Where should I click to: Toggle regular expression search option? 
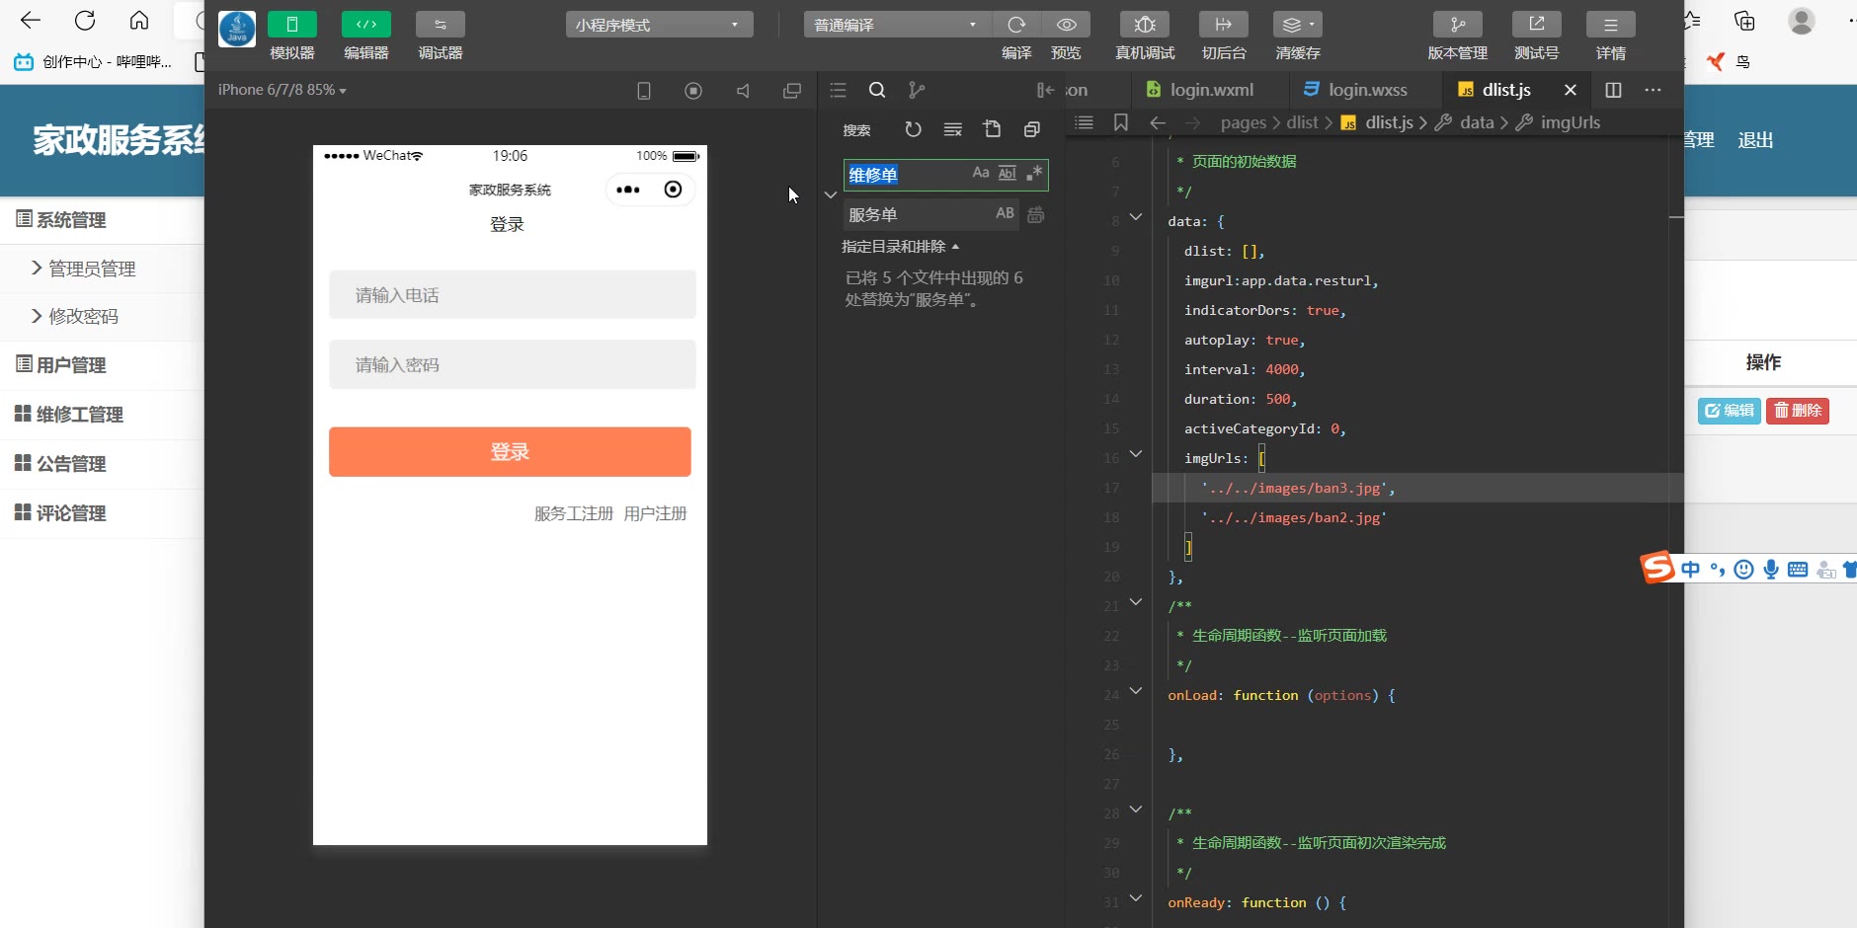1034,173
